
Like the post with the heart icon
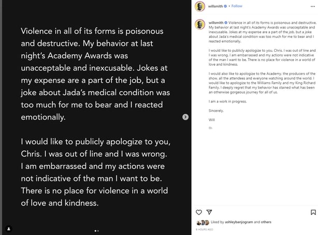(x=199, y=212)
